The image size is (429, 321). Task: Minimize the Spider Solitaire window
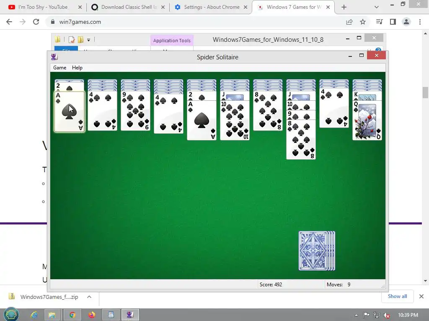pyautogui.click(x=350, y=56)
